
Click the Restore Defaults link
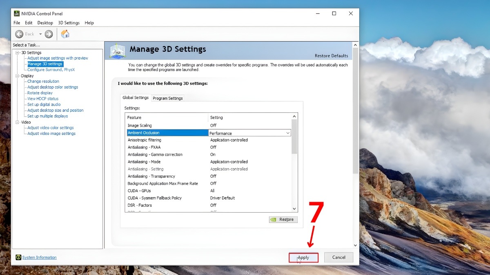[x=332, y=56]
